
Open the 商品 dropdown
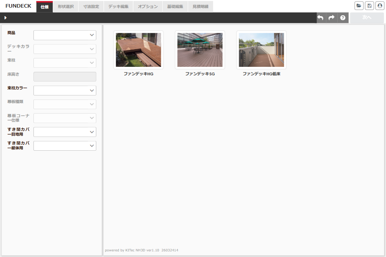click(x=64, y=35)
